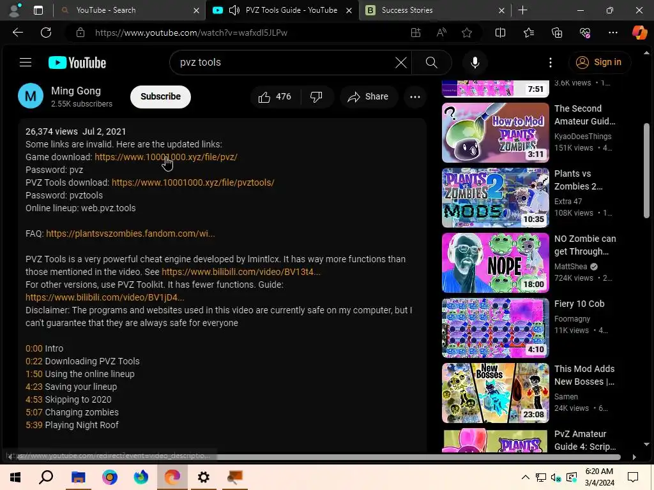Toggle split screen view in browser
This screenshot has width=654, height=490.
coord(500,33)
